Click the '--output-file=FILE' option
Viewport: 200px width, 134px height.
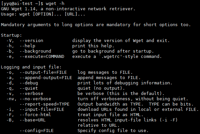pos(43,72)
